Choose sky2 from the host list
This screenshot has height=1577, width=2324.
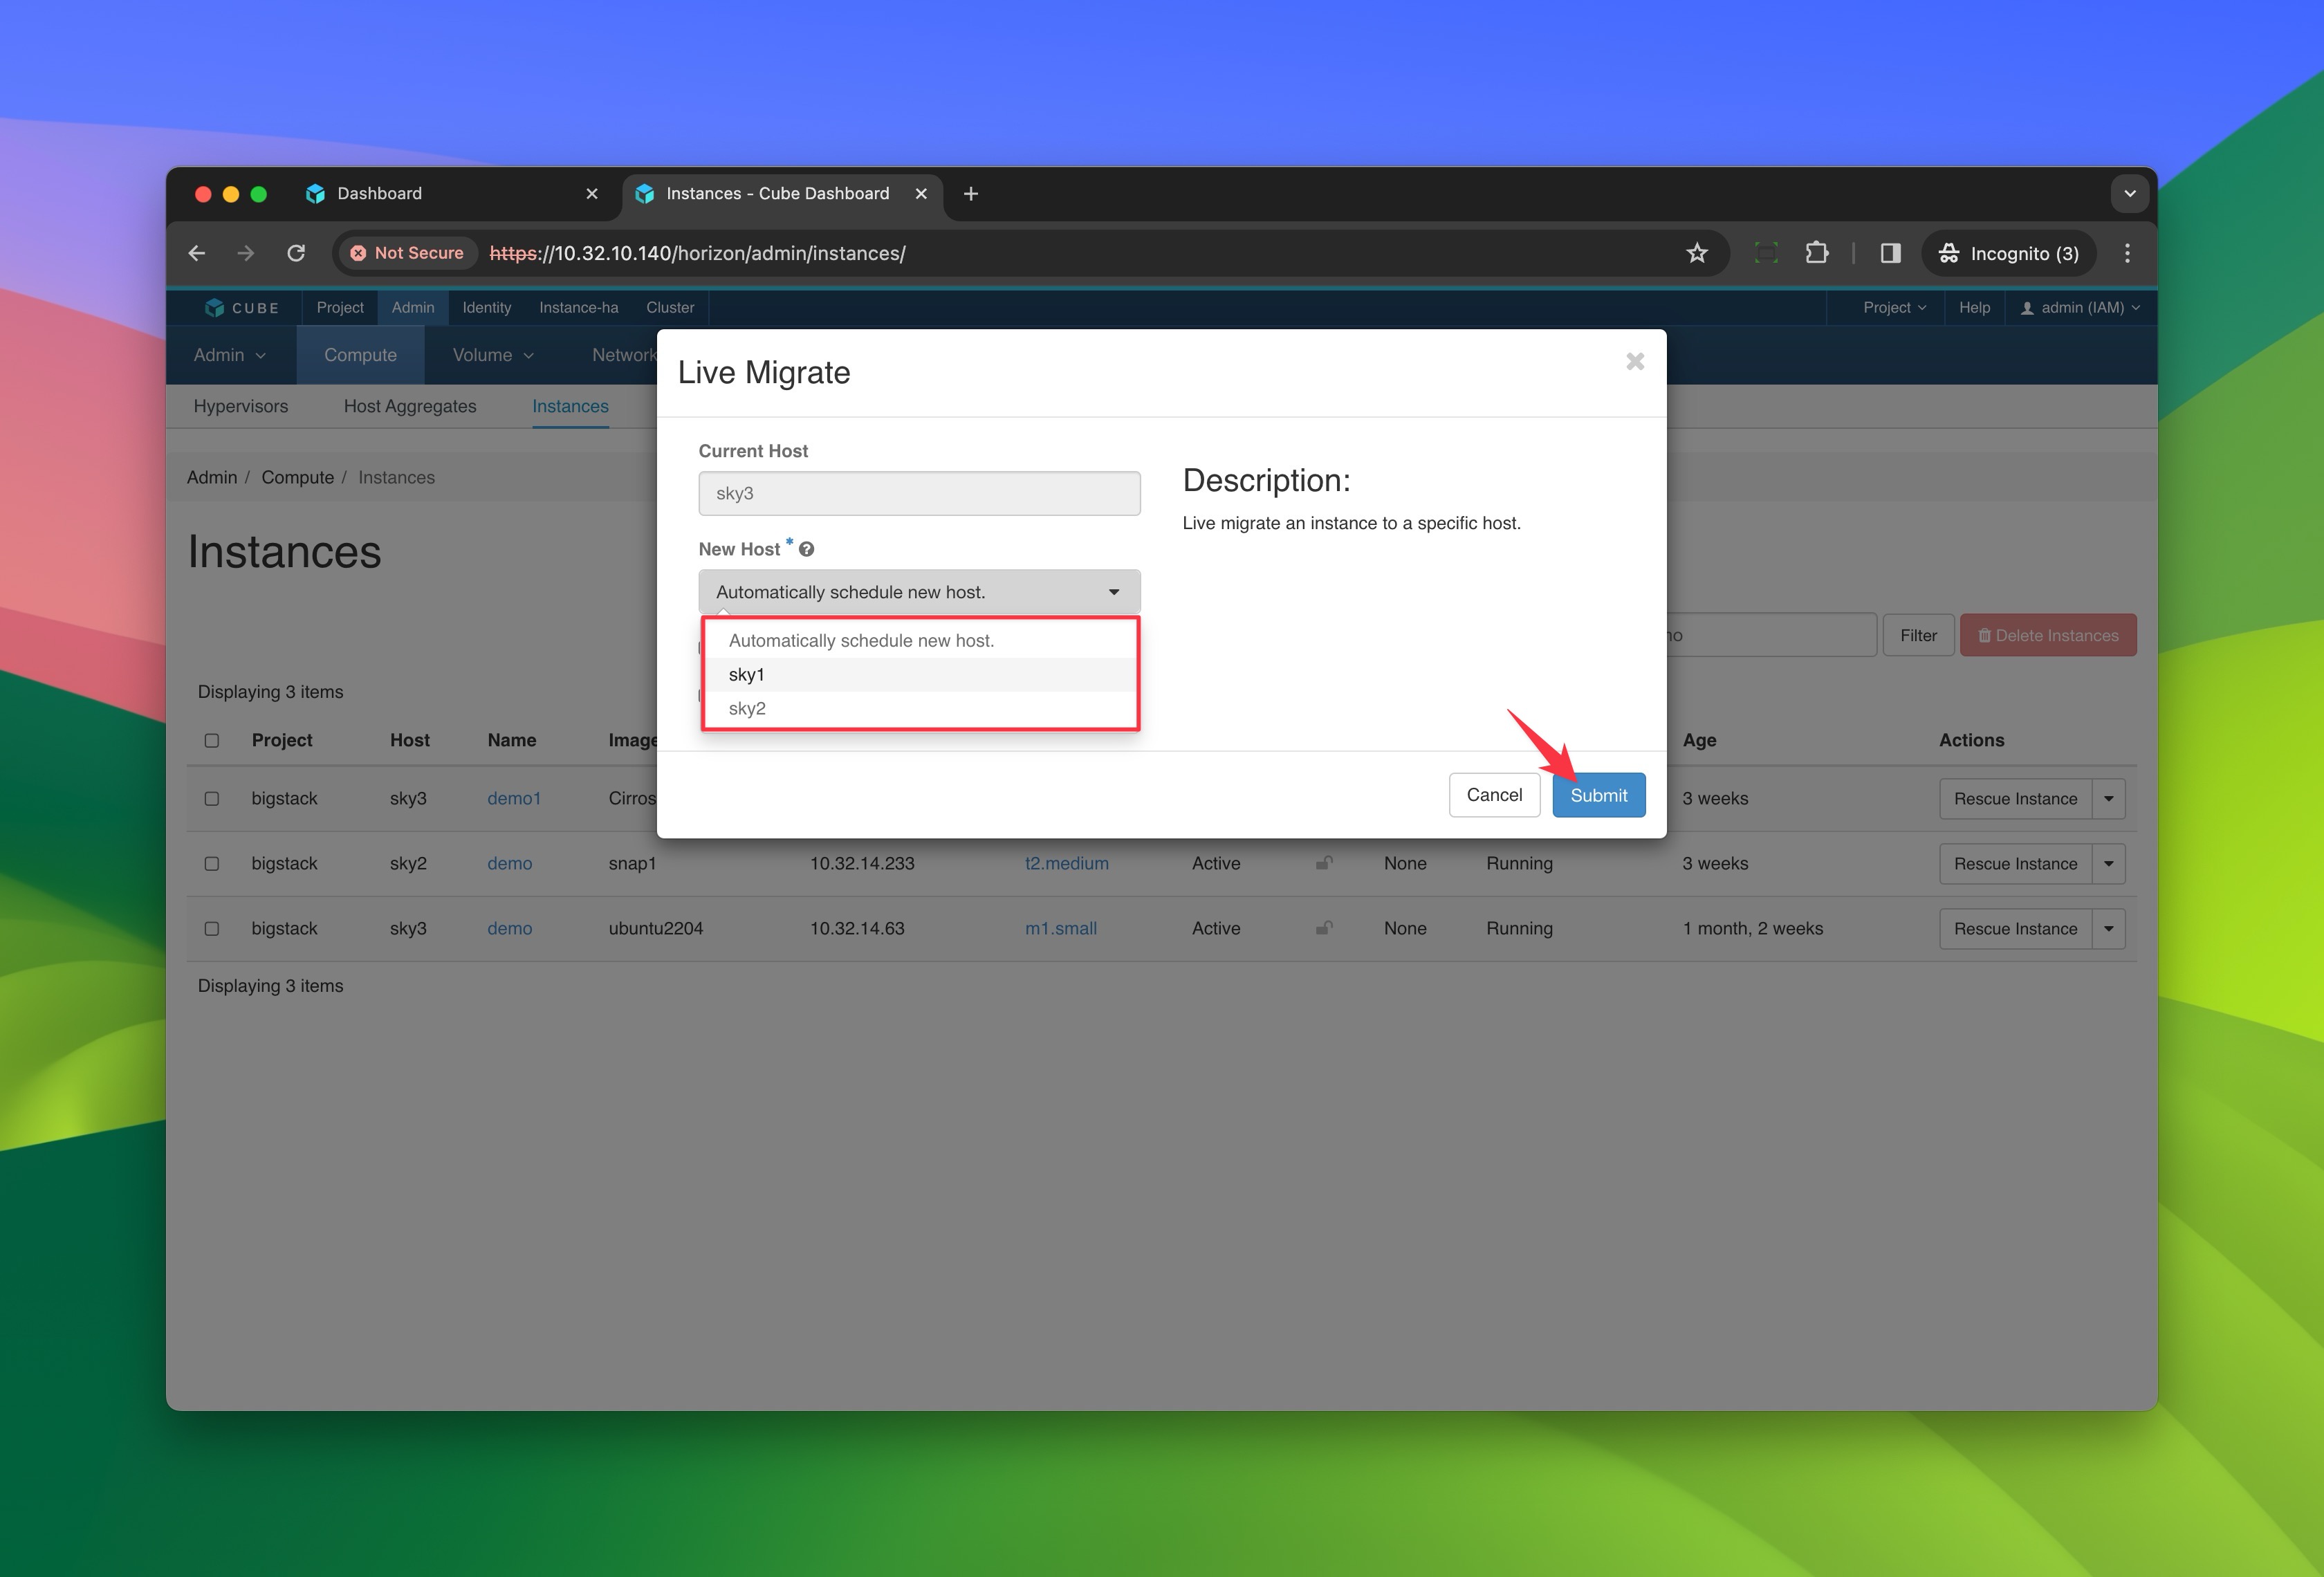(919, 709)
